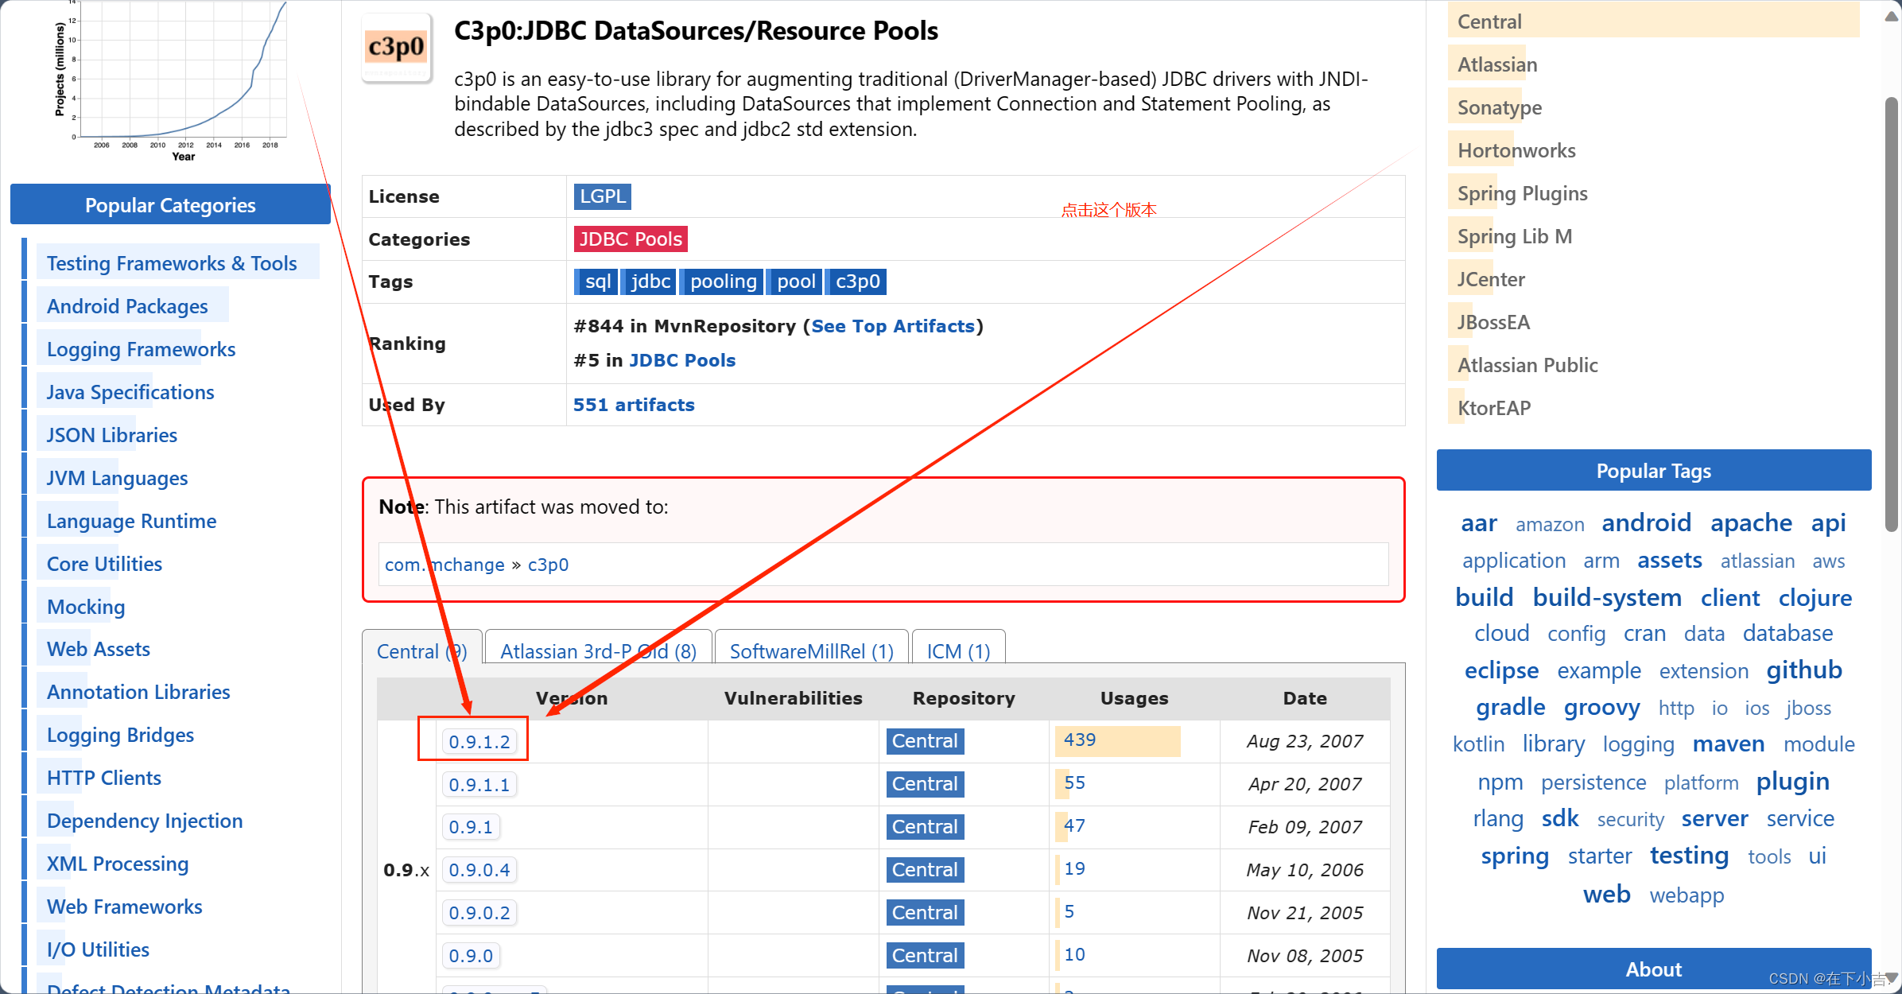Open the 551 artifacts link

point(634,405)
